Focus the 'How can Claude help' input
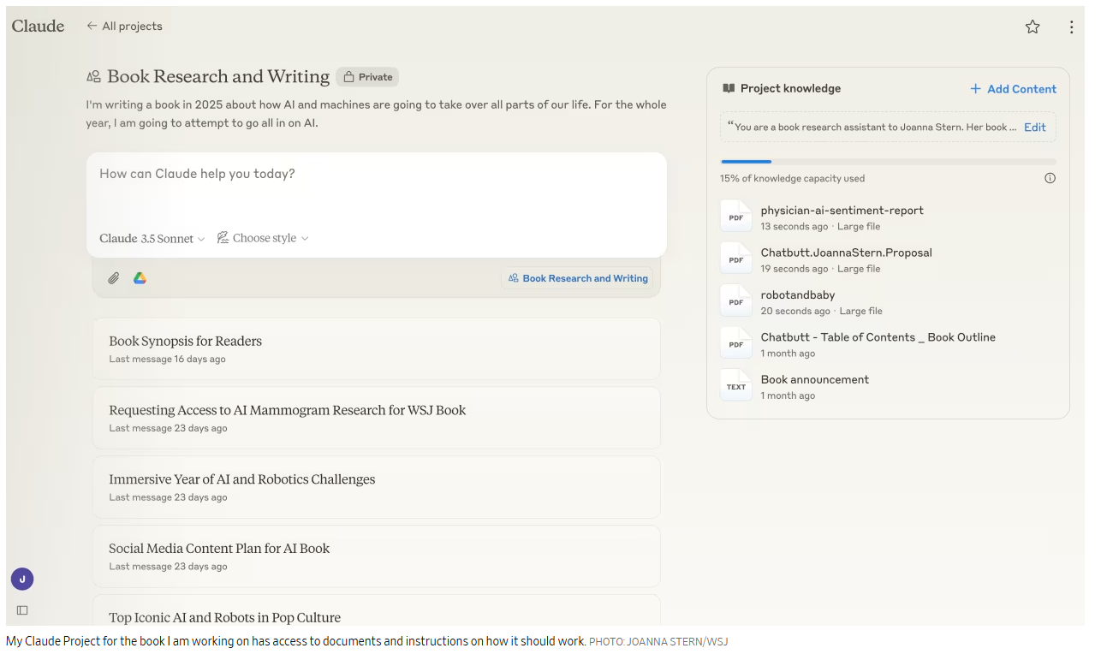The height and width of the screenshot is (654, 1101). click(x=377, y=174)
